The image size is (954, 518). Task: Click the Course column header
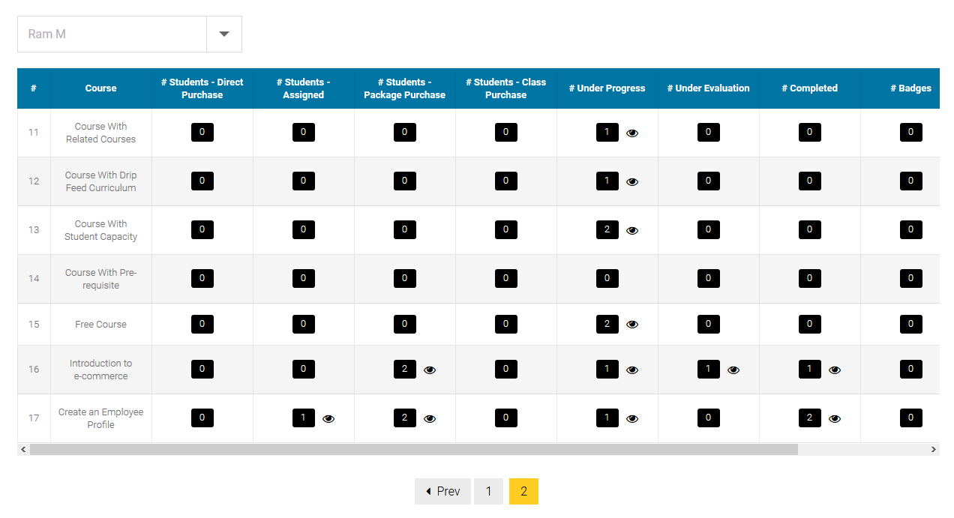(101, 88)
